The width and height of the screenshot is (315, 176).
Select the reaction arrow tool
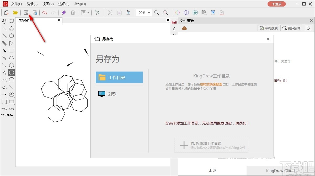click(4, 94)
